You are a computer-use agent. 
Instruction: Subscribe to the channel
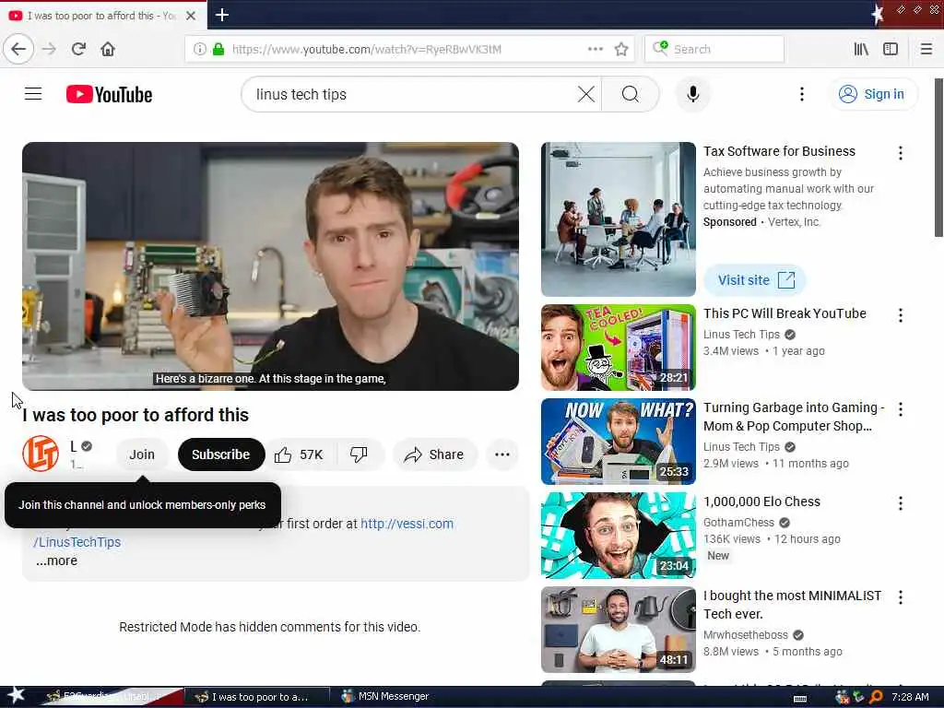click(221, 454)
